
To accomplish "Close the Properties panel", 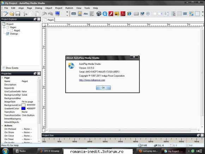I will (39, 73).
